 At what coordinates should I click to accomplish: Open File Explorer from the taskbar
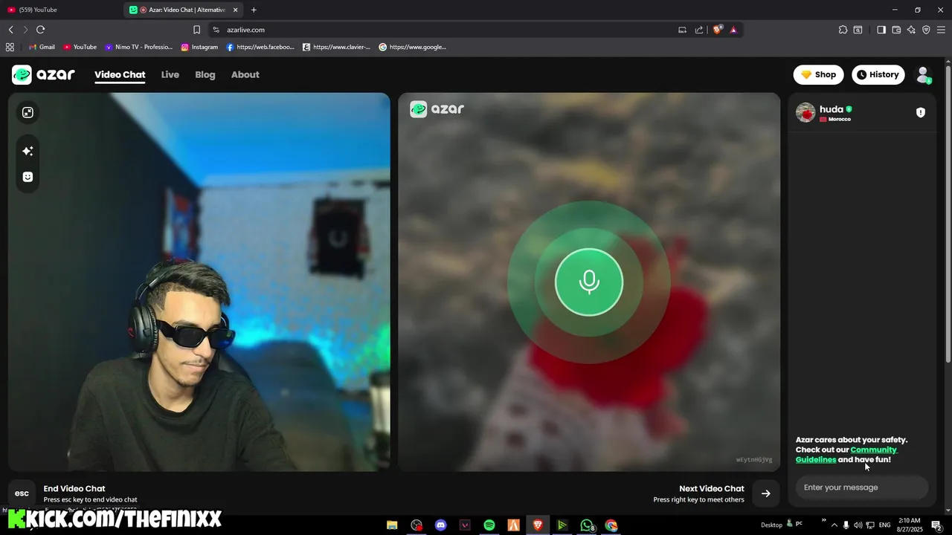coord(392,525)
